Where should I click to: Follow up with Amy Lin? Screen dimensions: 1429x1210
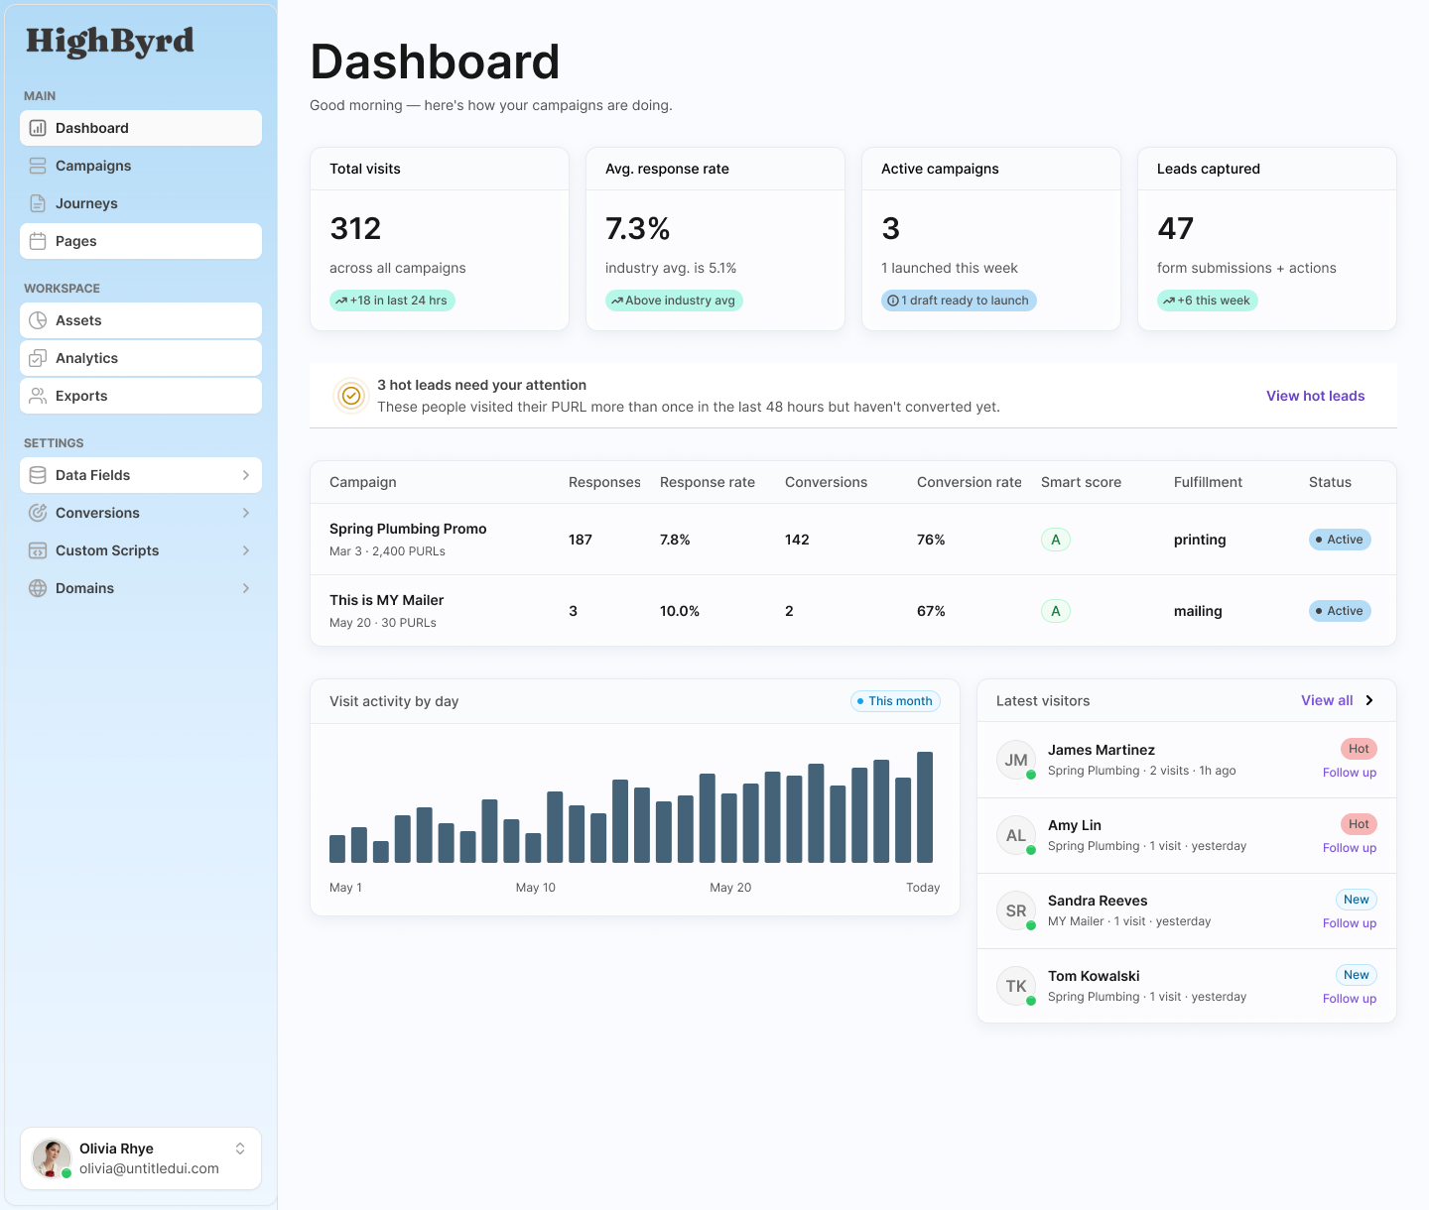coord(1350,848)
